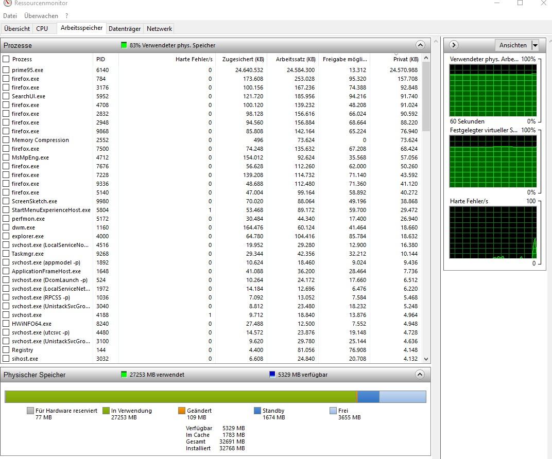This screenshot has height=459, width=552.
Task: Click PID 6140 cell
Action: coord(102,70)
